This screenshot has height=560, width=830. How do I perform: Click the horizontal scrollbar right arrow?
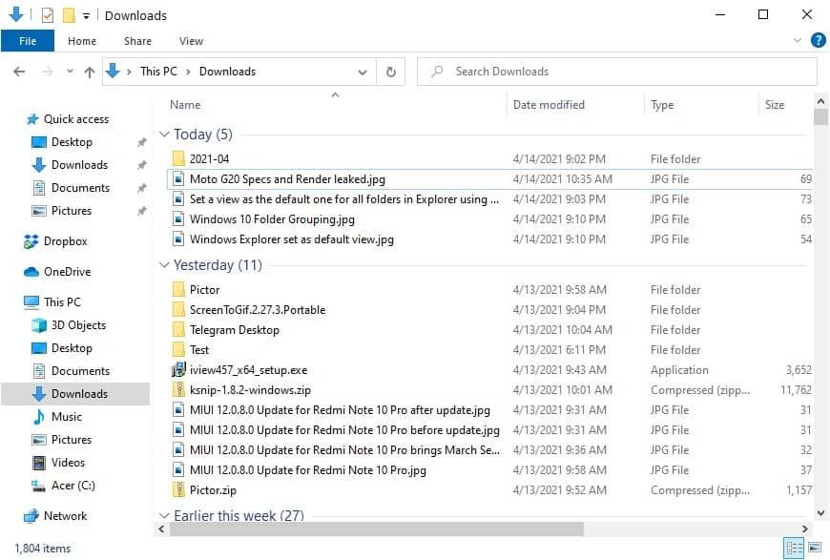[804, 529]
